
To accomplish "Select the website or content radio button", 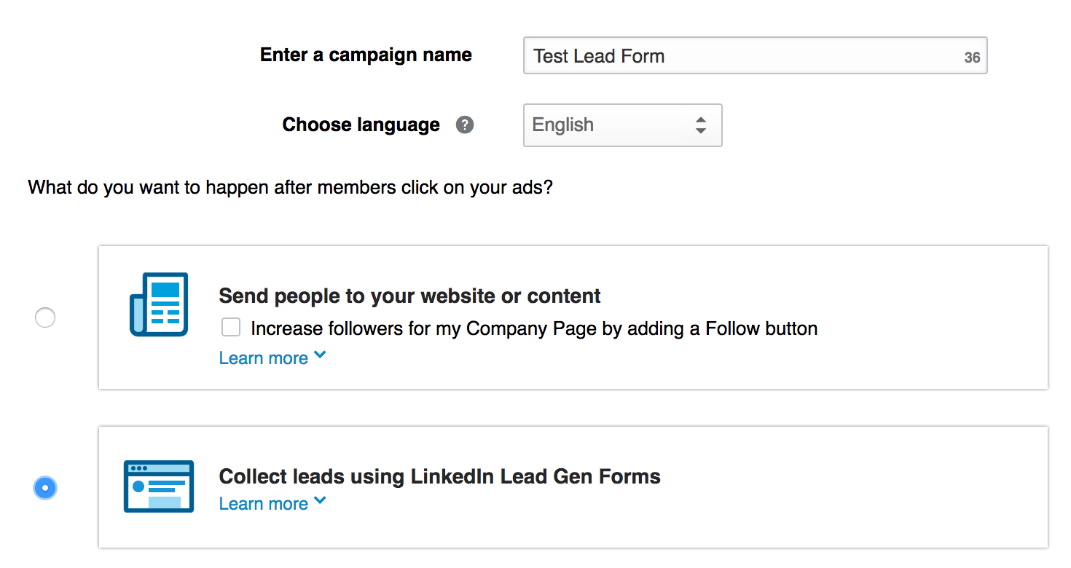I will point(45,317).
